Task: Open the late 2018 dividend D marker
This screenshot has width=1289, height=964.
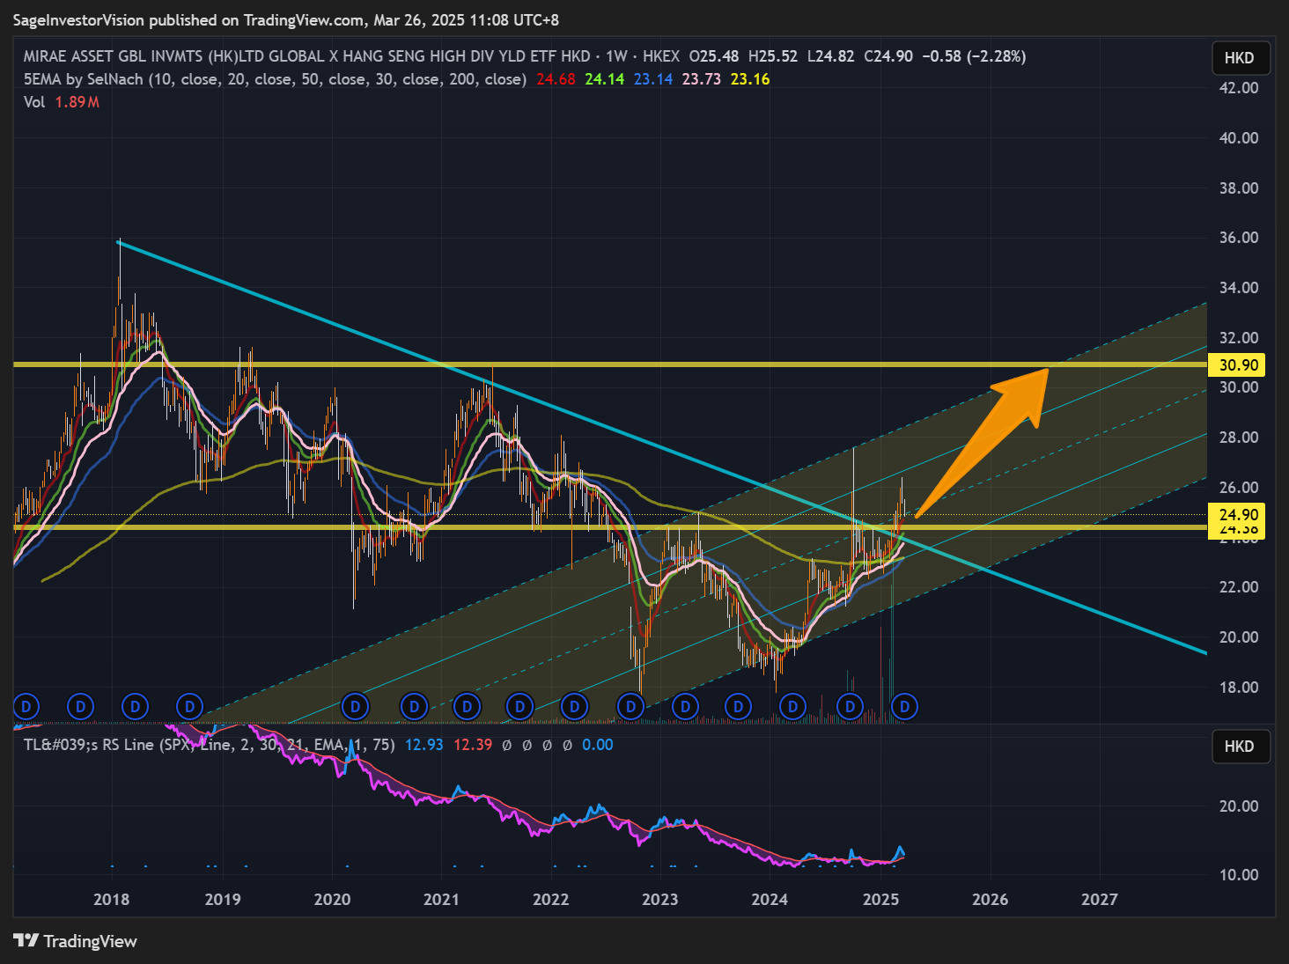Action: (x=190, y=706)
